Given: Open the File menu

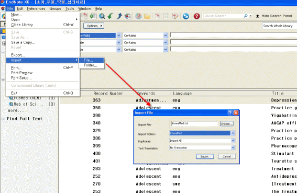Looking at the screenshot, I should [10, 9].
